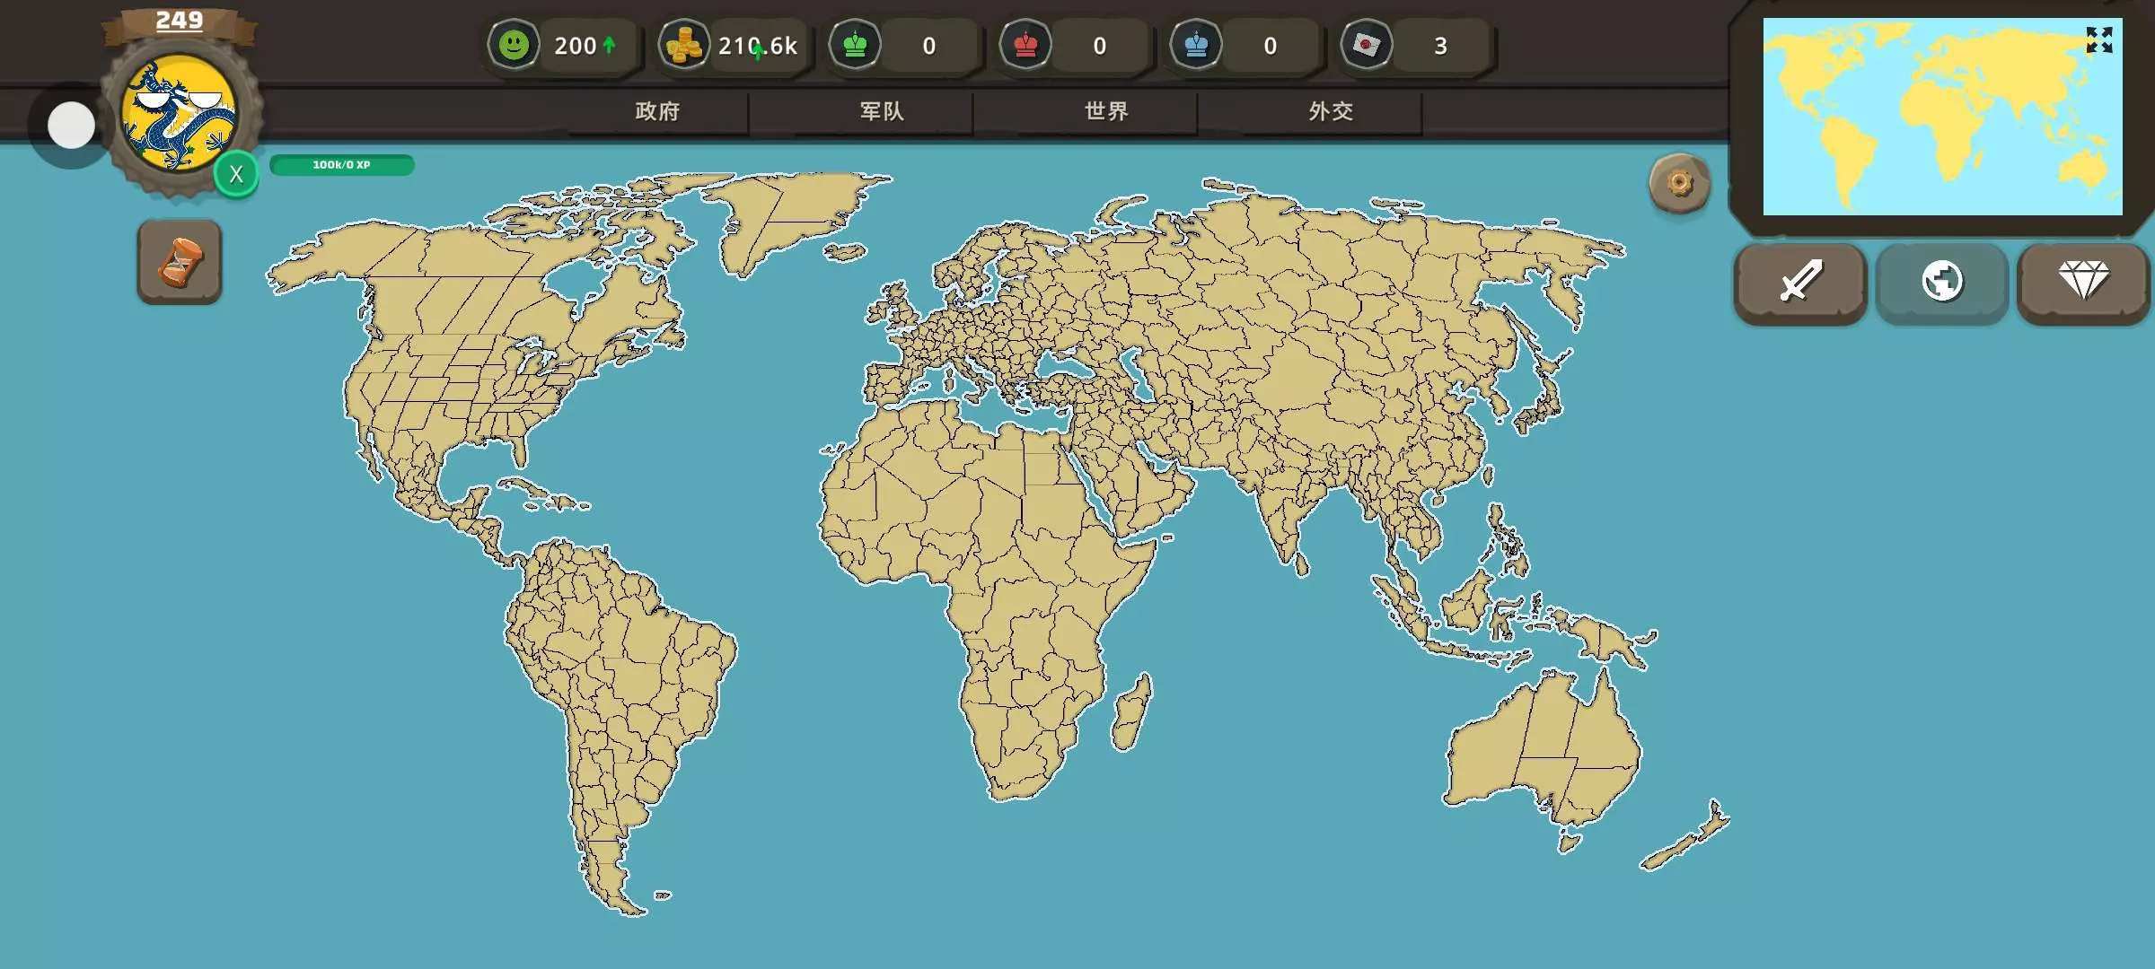Open the sword attack mode button

tap(1800, 282)
